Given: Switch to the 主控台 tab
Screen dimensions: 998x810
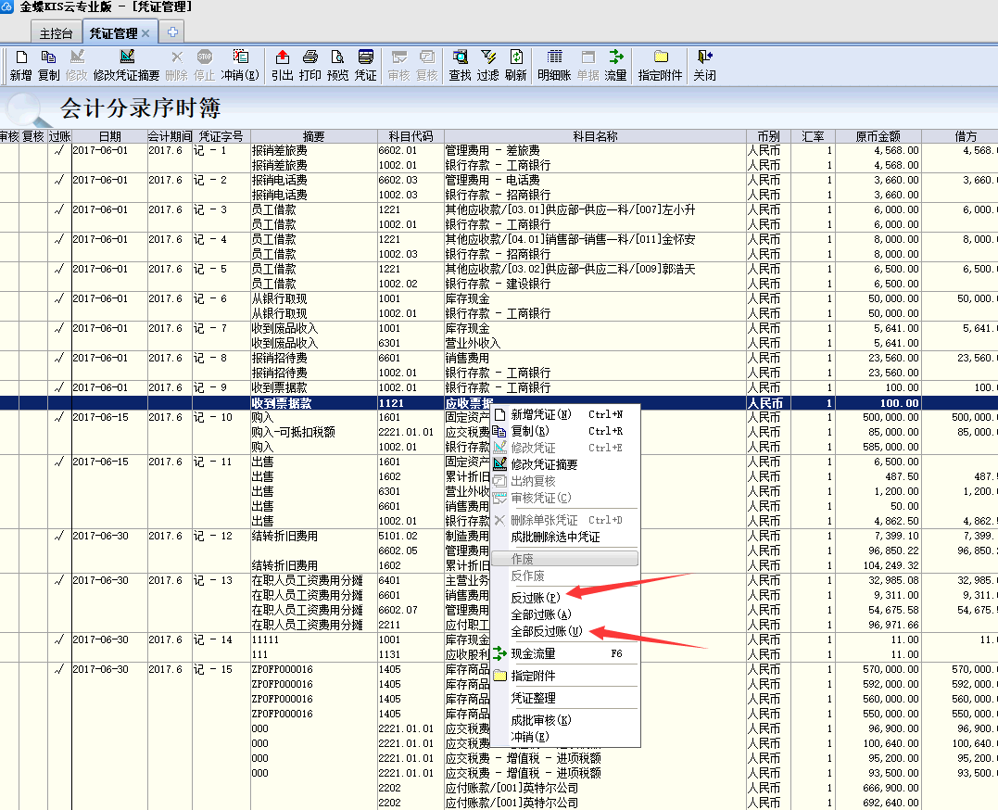Looking at the screenshot, I should 57,33.
